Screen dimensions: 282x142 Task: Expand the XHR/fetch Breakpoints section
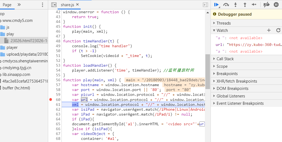pos(237,81)
